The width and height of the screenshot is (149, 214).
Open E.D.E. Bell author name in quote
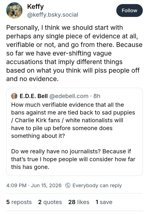tap(34, 96)
